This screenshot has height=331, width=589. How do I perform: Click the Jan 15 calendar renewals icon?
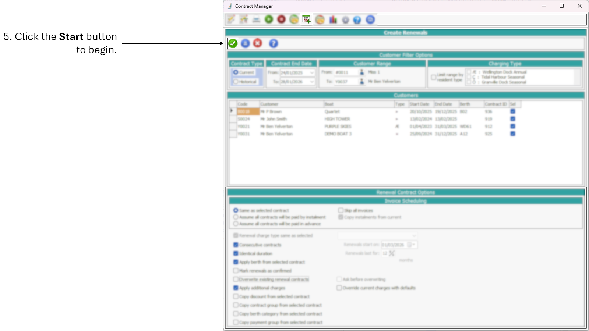click(x=306, y=19)
